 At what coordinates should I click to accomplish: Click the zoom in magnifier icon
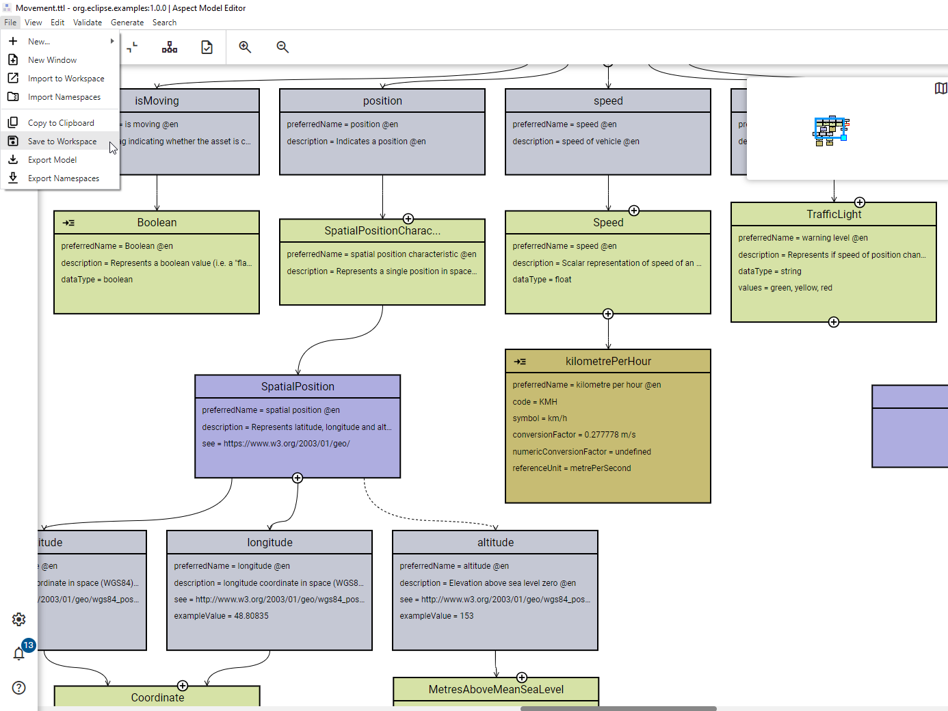click(x=245, y=47)
